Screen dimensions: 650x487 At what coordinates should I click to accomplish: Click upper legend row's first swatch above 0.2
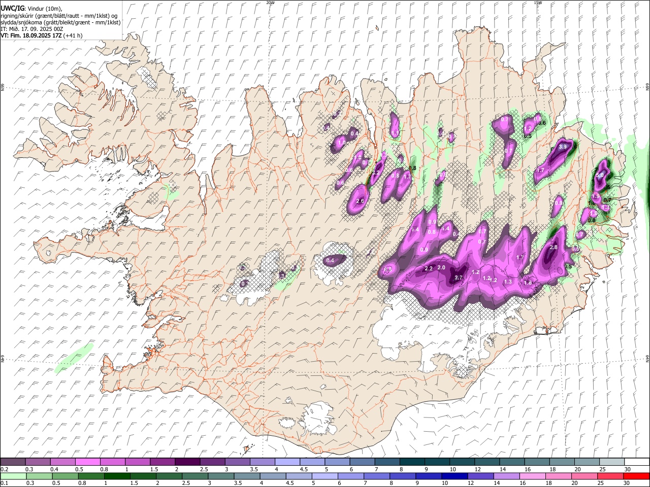(x=13, y=462)
